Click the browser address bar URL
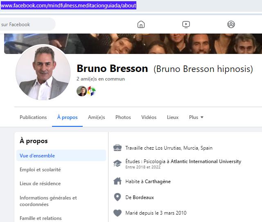The width and height of the screenshot is (262, 222). (68, 5)
